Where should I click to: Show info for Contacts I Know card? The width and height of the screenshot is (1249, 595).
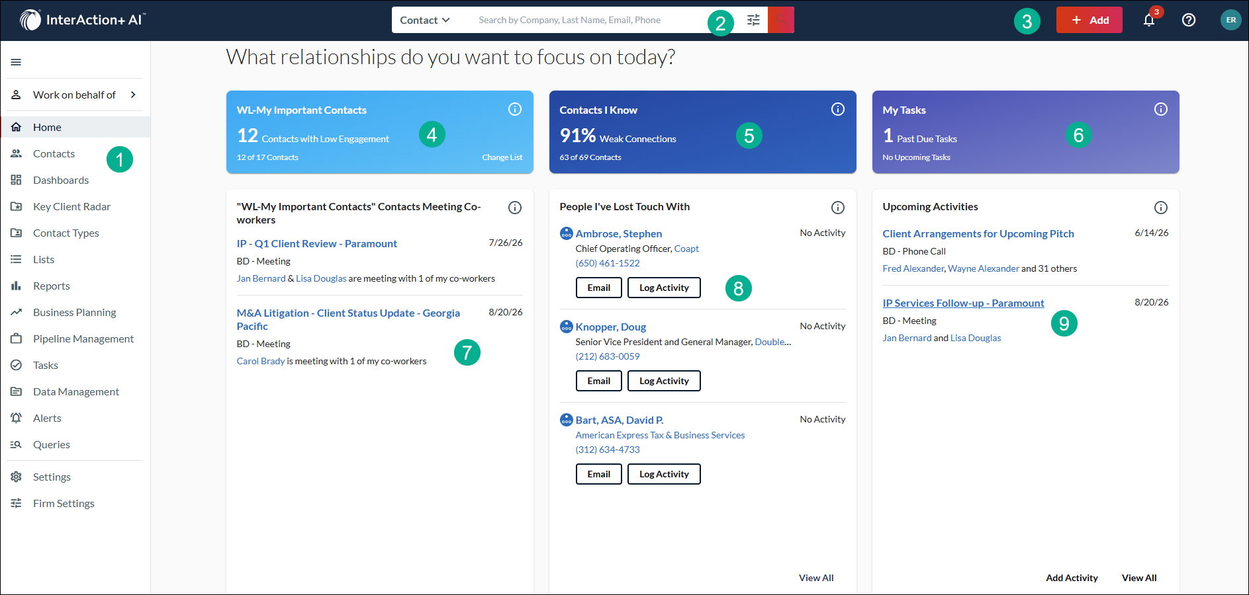[x=838, y=109]
